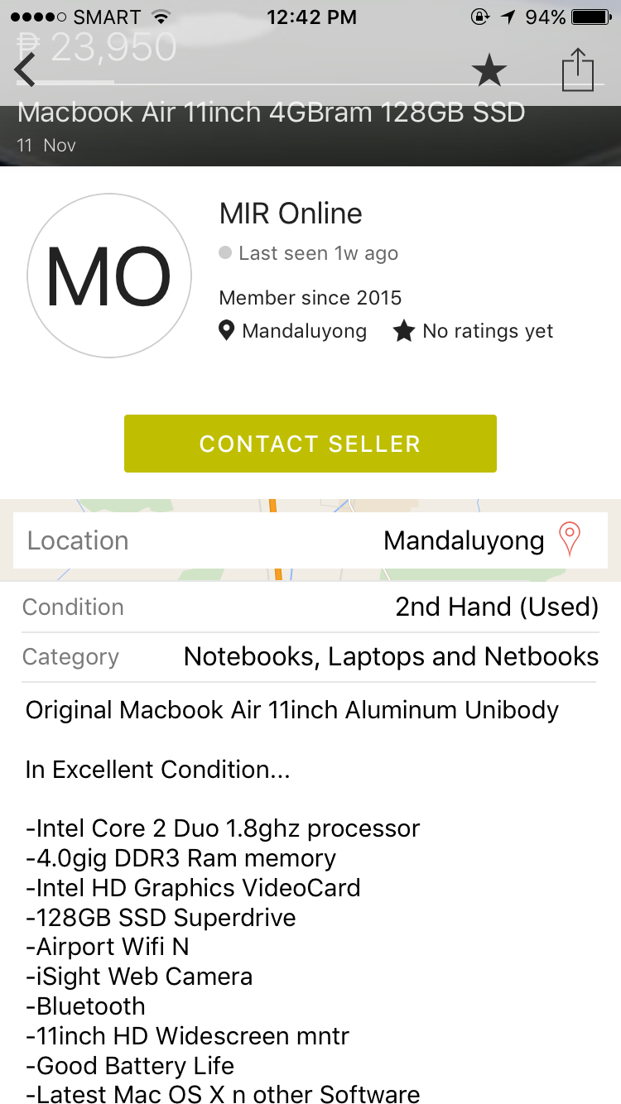Tap the ₱ 23,950 price header
The width and height of the screenshot is (621, 1104).
click(x=98, y=48)
